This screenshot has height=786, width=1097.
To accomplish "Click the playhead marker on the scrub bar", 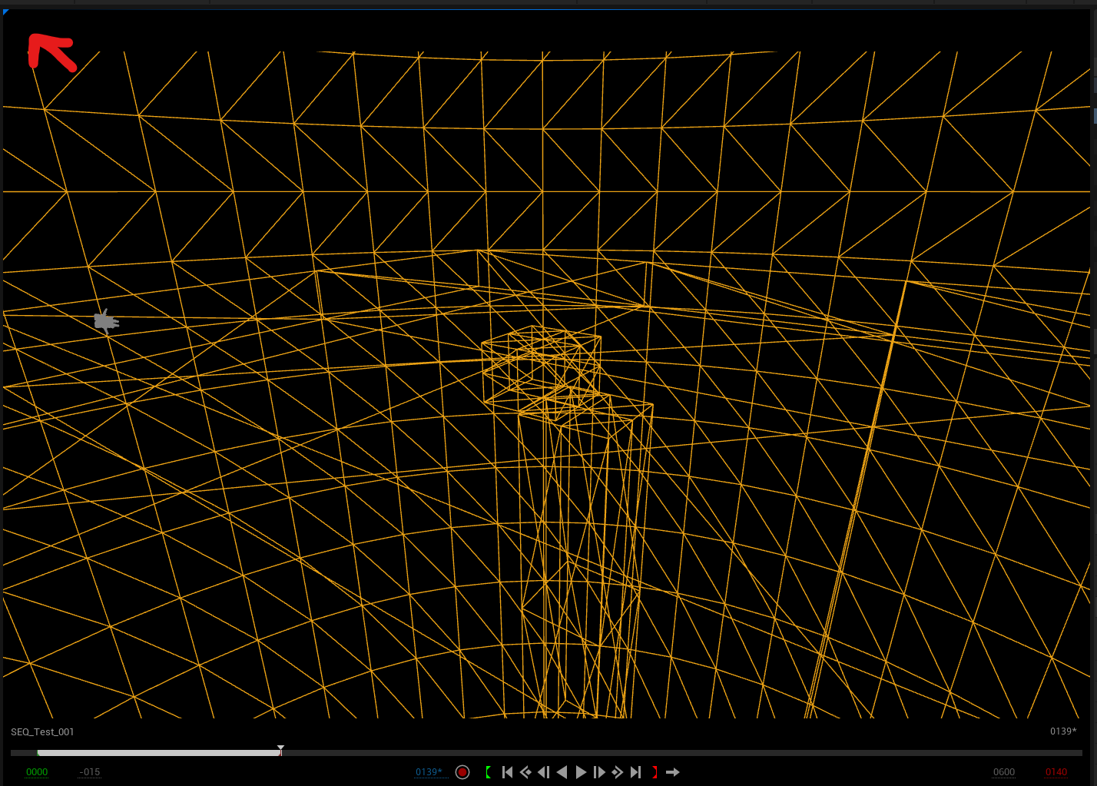I will pyautogui.click(x=281, y=750).
